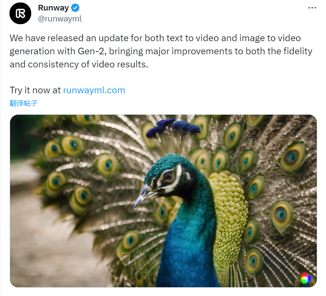
Task: Click 翻译帖子 to translate the post
Action: pyautogui.click(x=24, y=103)
